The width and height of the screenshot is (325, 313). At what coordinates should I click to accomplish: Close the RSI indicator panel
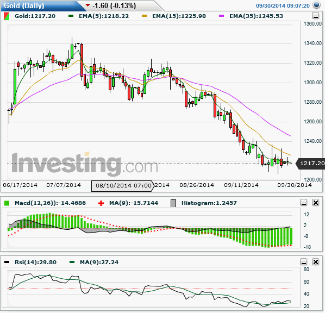click(315, 262)
